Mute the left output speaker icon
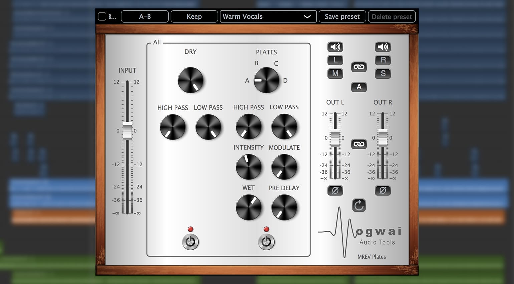Screen dimensions: 514x284 pyautogui.click(x=335, y=47)
